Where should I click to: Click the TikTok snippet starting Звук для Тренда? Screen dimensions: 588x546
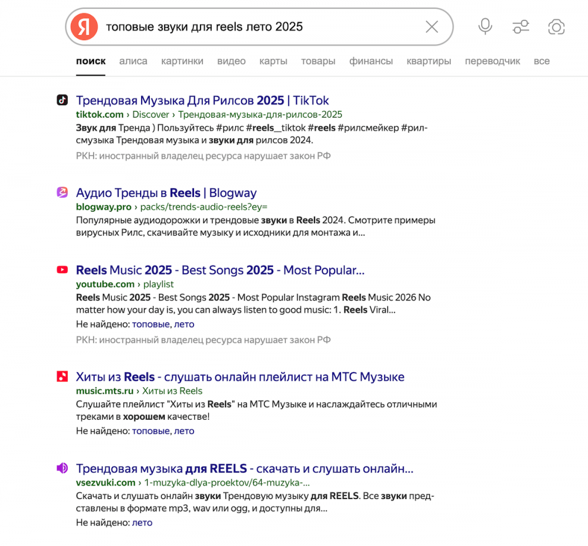[x=252, y=134]
